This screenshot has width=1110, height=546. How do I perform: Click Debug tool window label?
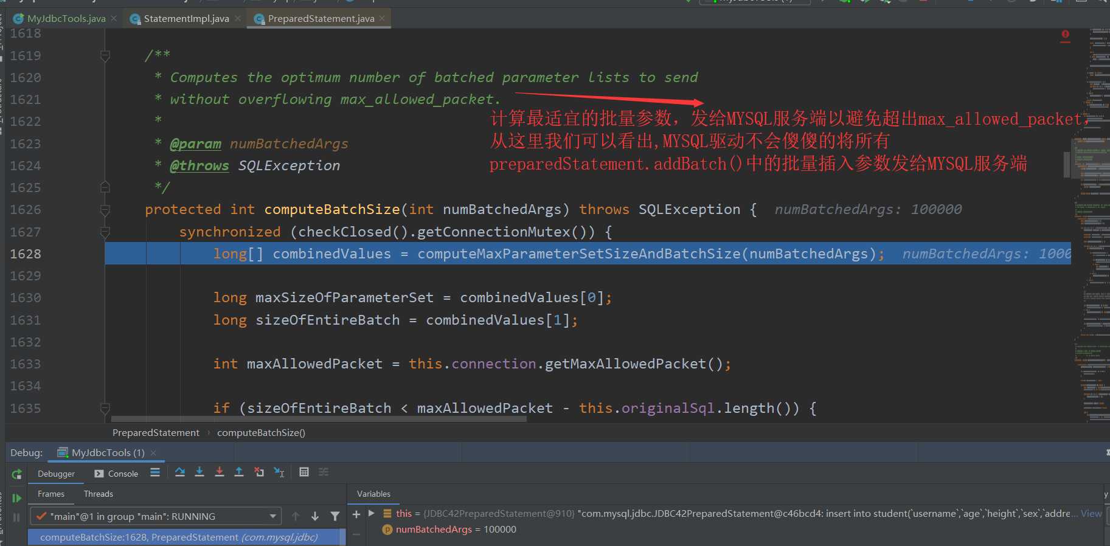(26, 453)
